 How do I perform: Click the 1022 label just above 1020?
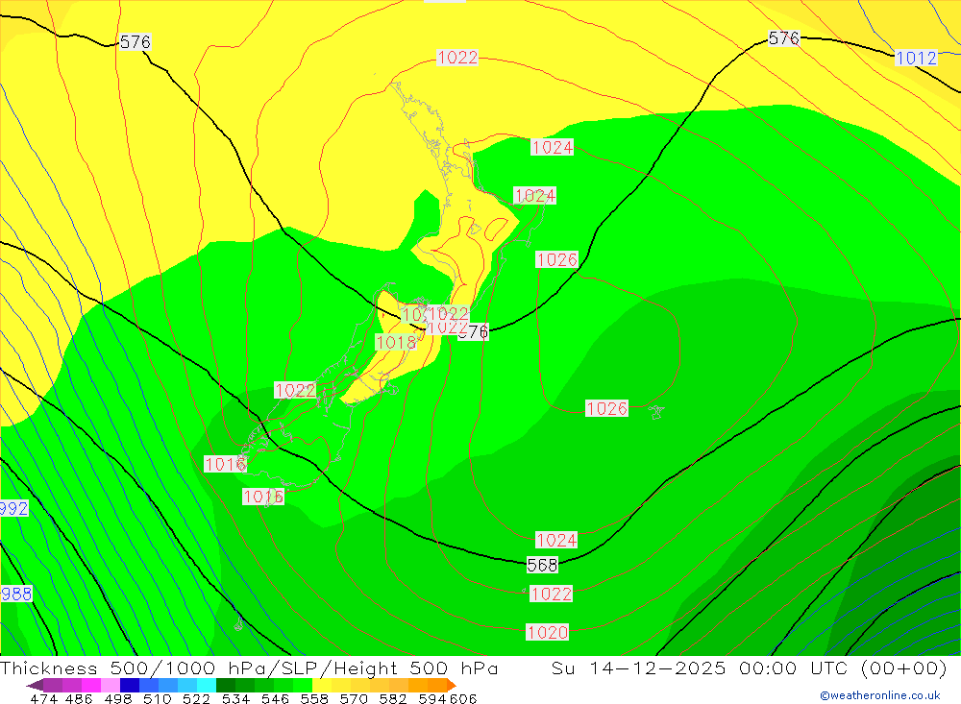tap(551, 594)
